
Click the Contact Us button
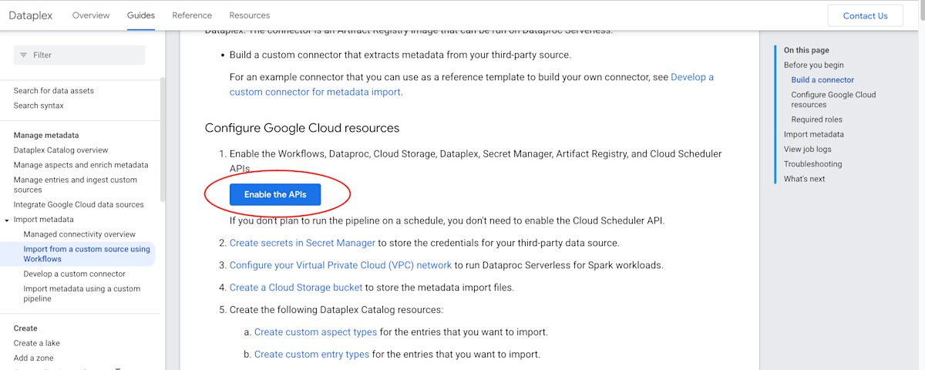865,15
